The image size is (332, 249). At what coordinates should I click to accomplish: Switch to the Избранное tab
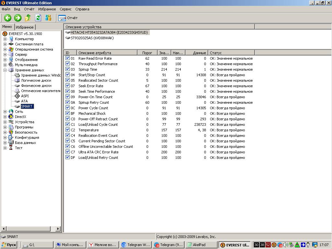[x=25, y=27]
